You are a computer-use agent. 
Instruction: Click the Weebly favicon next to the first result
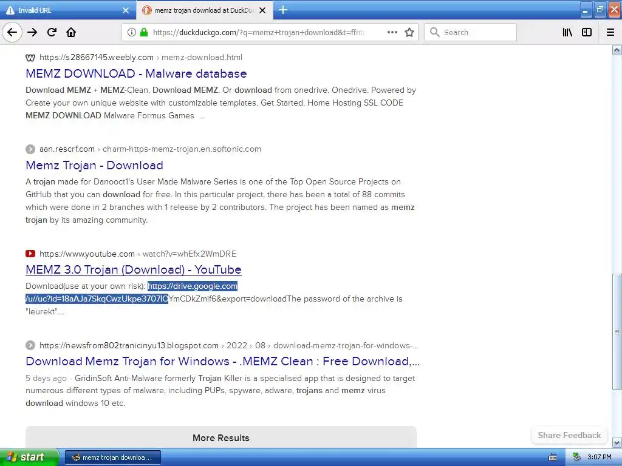30,58
